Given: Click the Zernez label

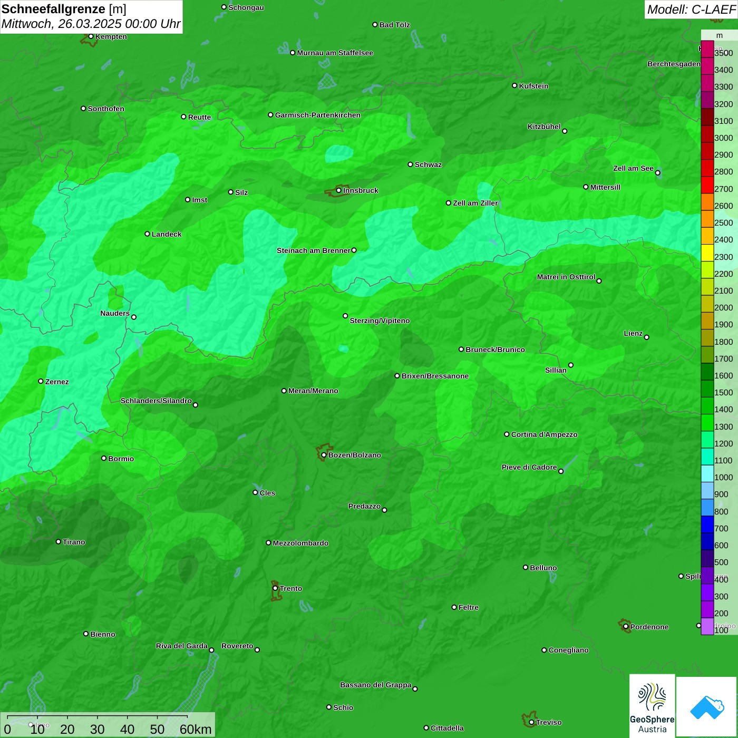Looking at the screenshot, I should [57, 382].
